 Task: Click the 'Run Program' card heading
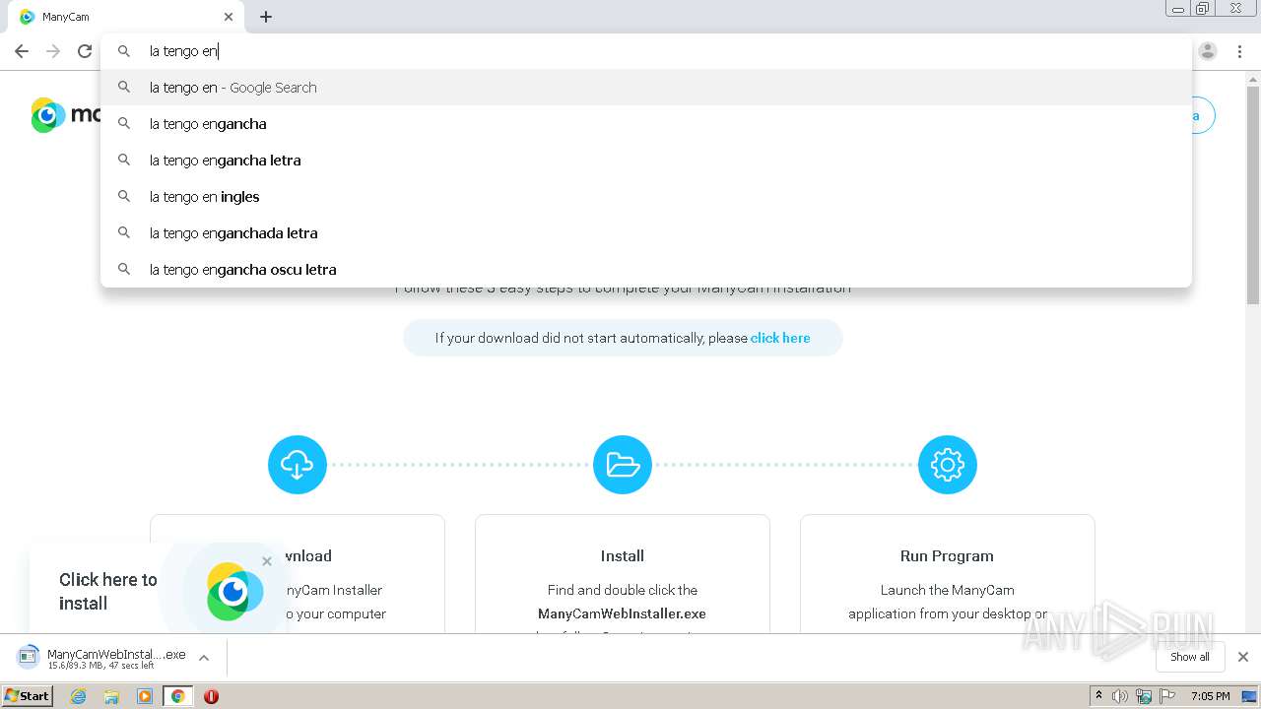[947, 555]
